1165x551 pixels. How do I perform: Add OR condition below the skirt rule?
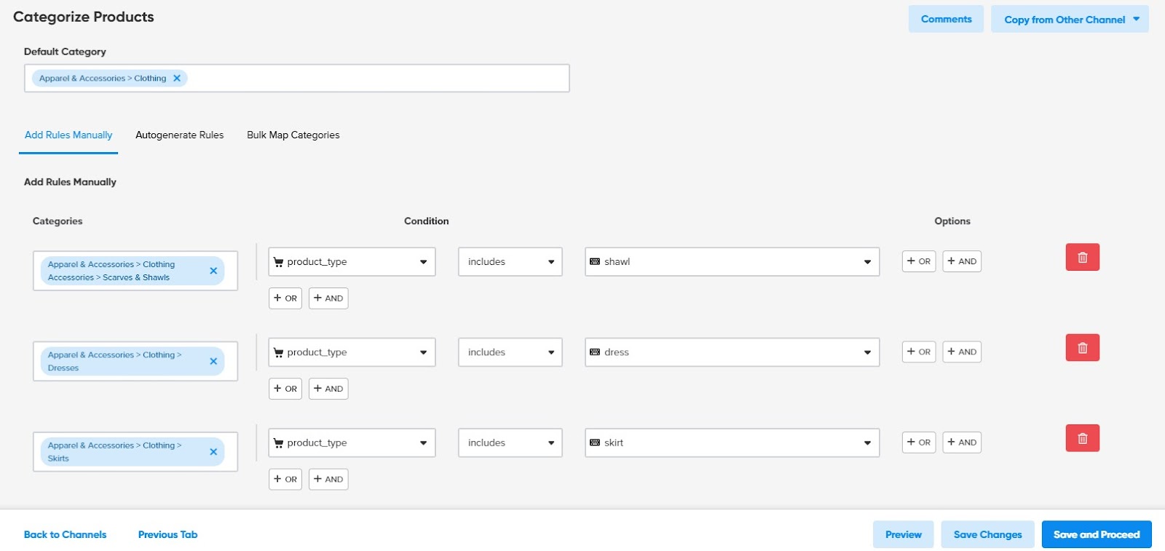(x=285, y=479)
